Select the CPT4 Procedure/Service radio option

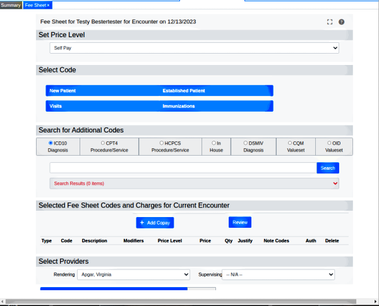point(103,143)
